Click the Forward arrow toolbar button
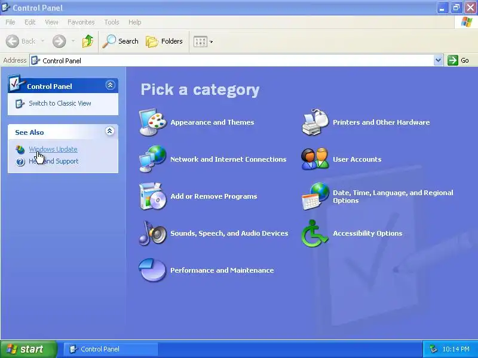Viewport: 478px width, 358px height. [59, 41]
